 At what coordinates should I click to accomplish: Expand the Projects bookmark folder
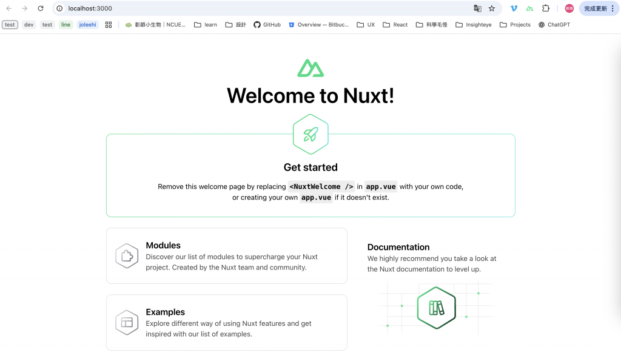tap(515, 24)
